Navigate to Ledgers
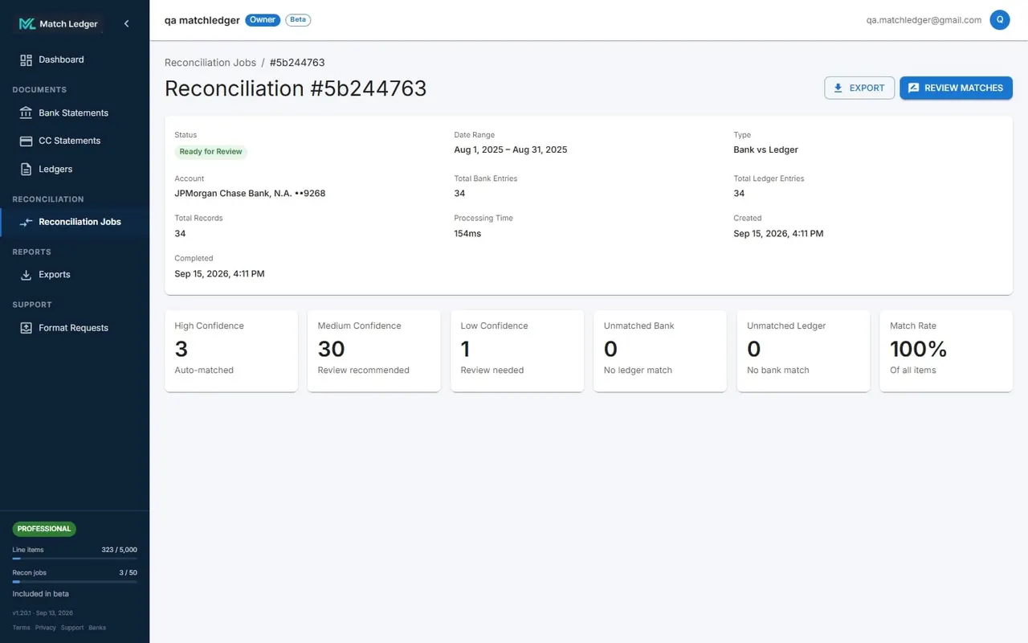 [x=75, y=169]
